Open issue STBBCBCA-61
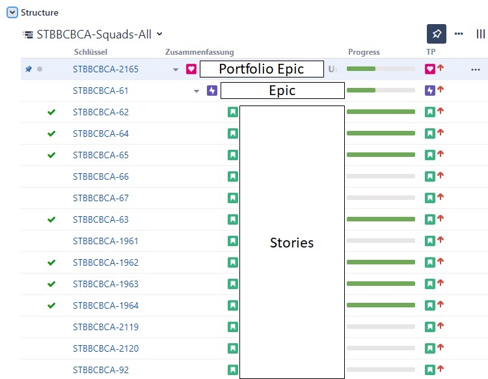Viewport: 488px width, 379px height. coord(100,91)
